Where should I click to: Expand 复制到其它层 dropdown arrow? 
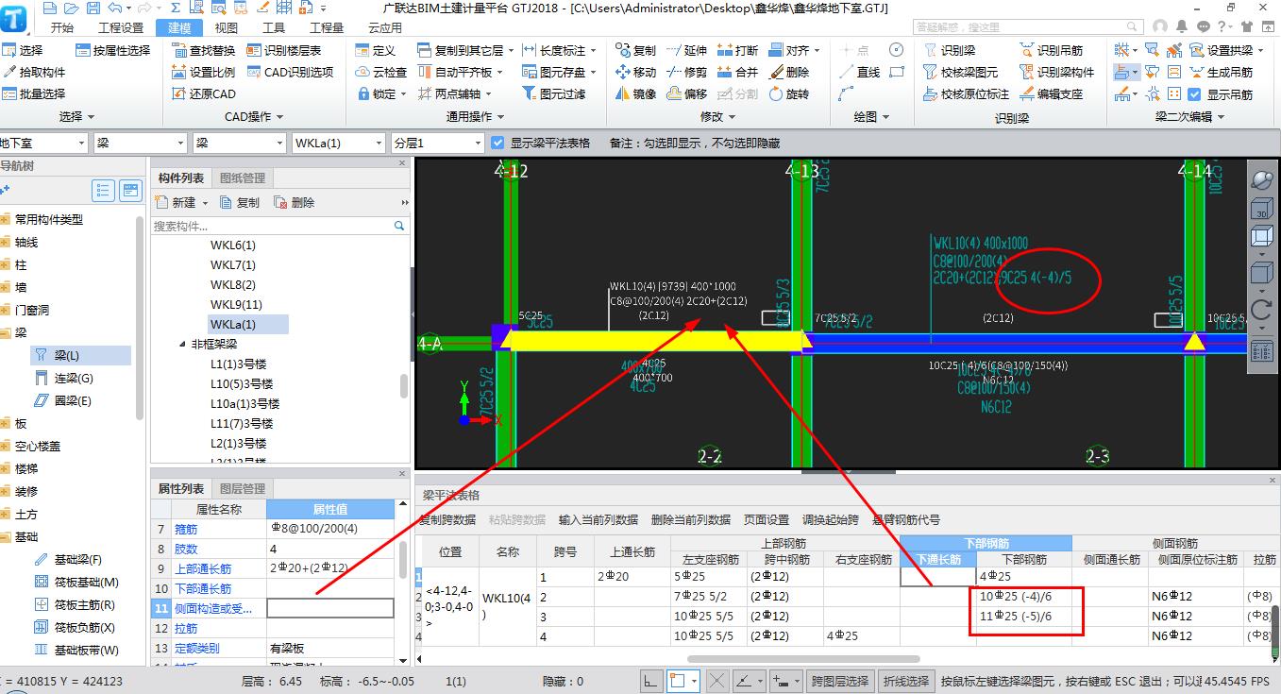coord(511,50)
